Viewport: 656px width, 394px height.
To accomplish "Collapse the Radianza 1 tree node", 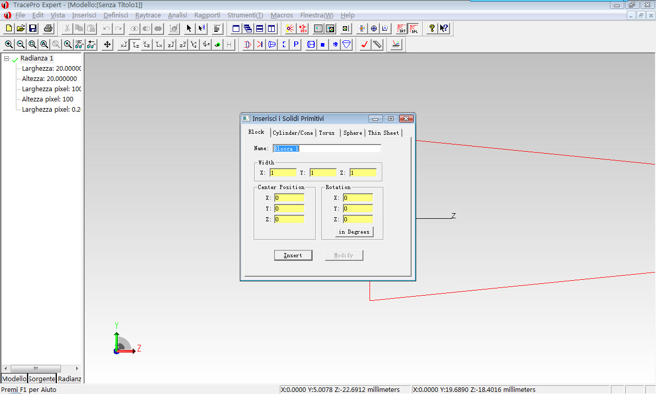I will click(7, 59).
